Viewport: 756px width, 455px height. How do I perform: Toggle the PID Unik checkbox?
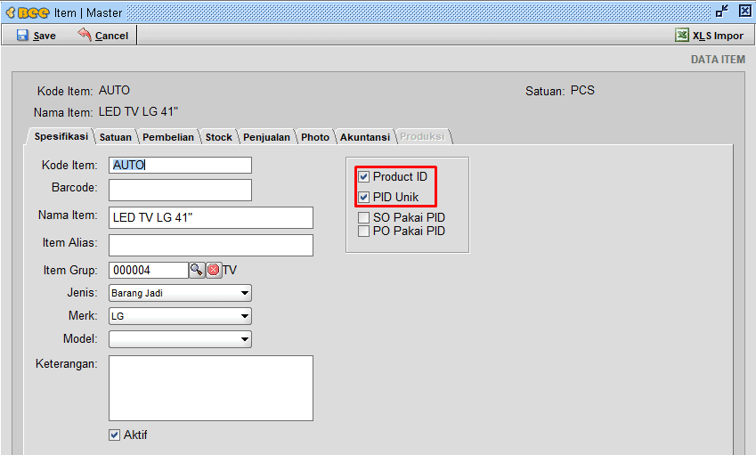pos(363,197)
